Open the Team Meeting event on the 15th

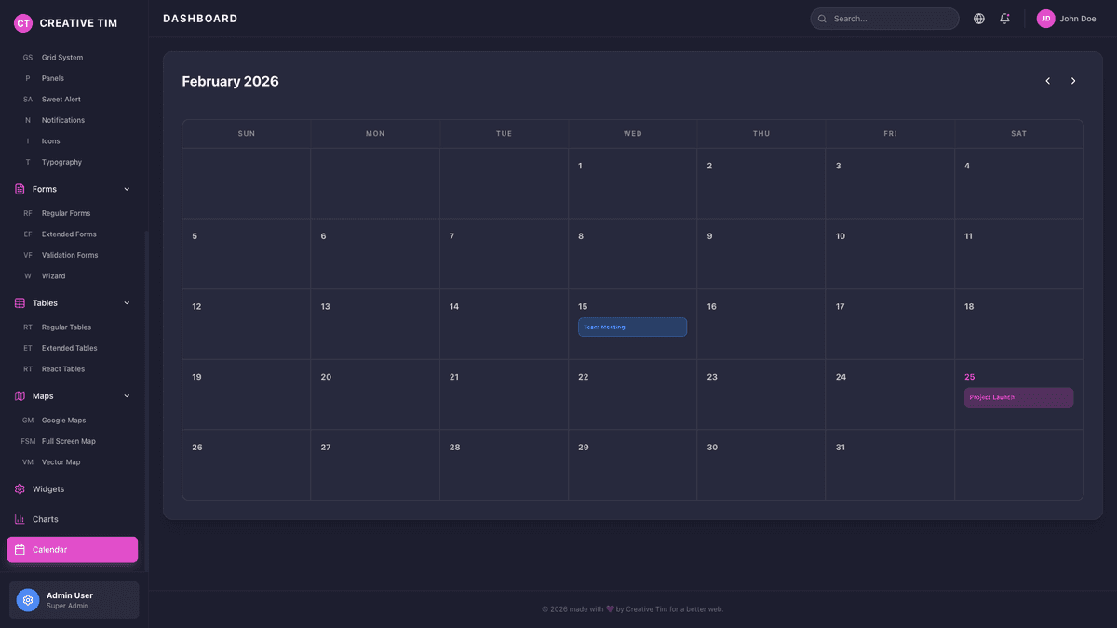pos(632,327)
